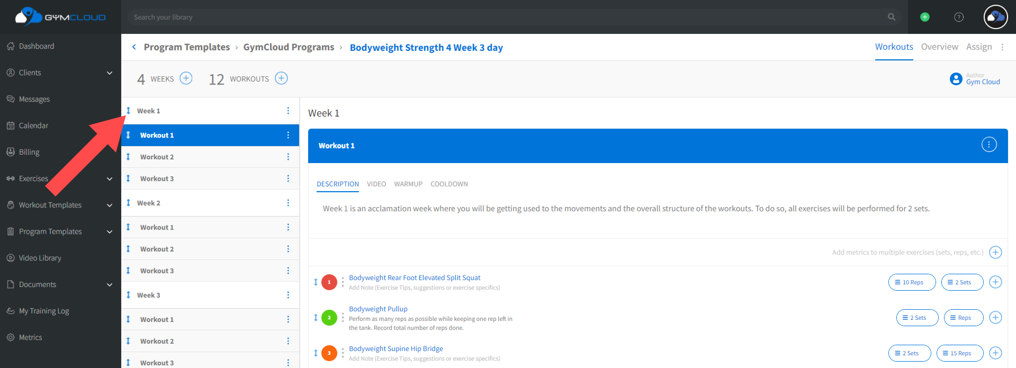This screenshot has height=368, width=1016.
Task: Click add metrics to multiple exercises plus
Action: click(x=995, y=252)
